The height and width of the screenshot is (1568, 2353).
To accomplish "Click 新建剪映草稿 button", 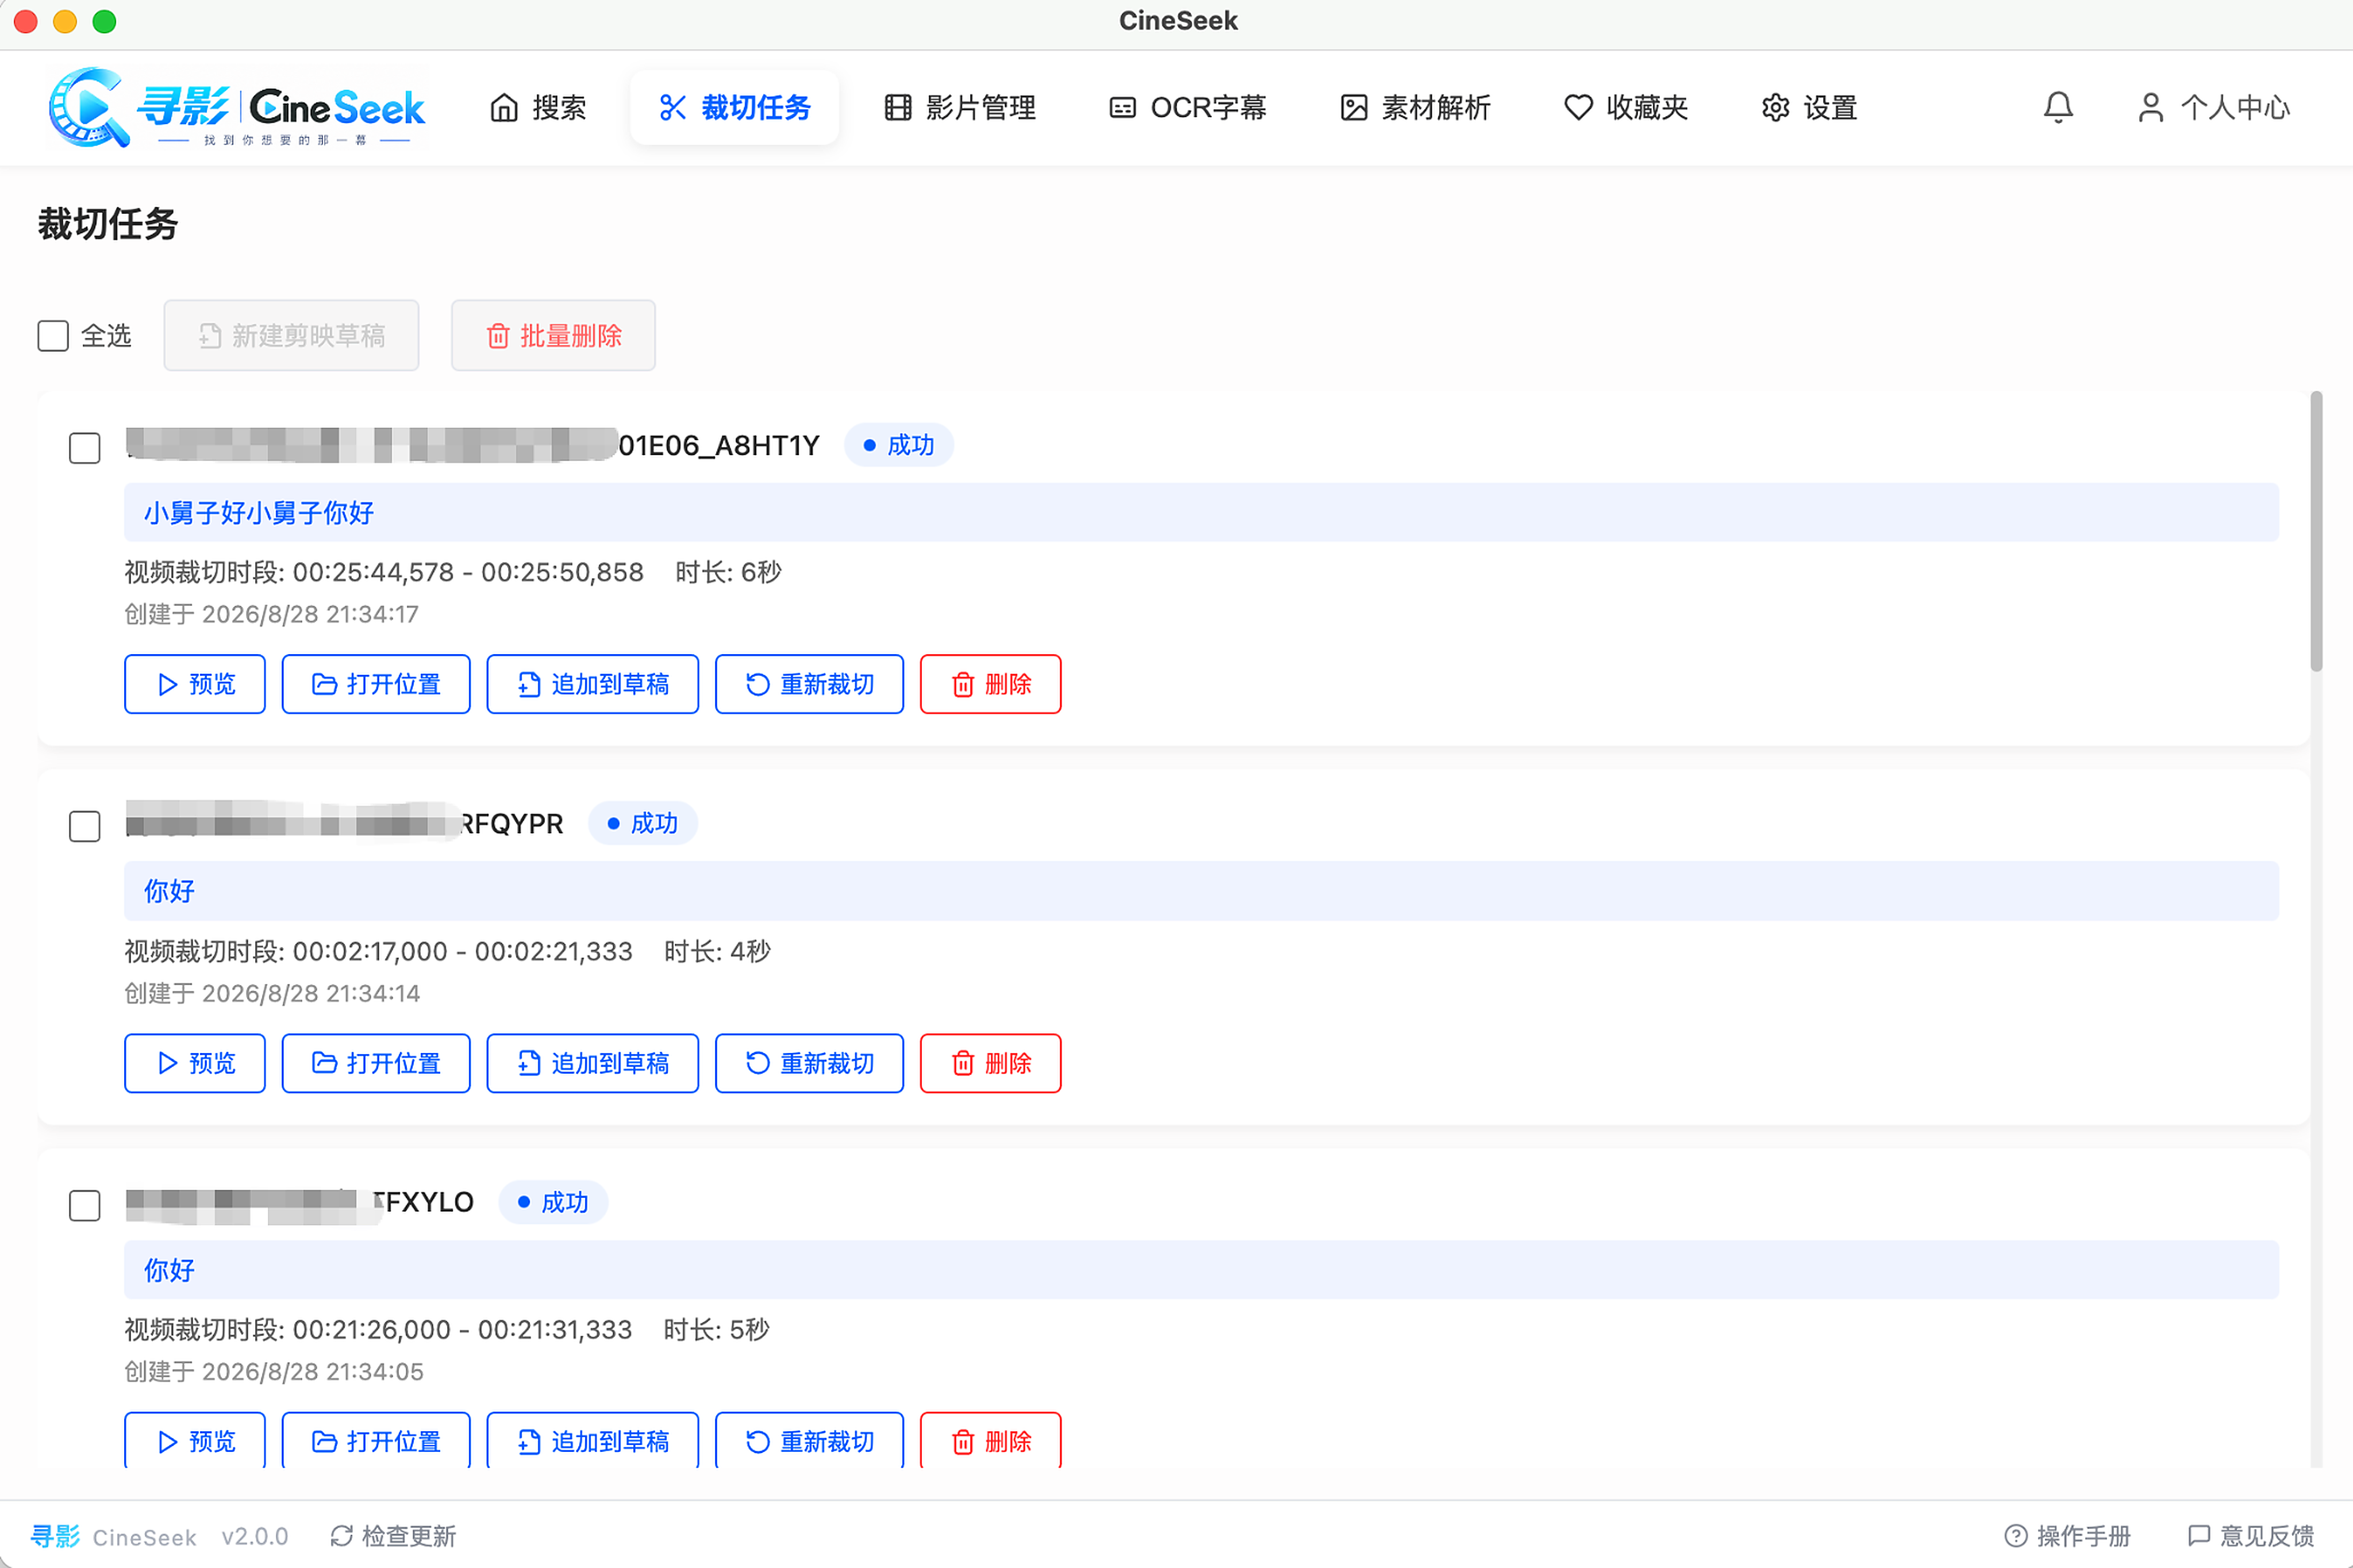I will pos(291,335).
